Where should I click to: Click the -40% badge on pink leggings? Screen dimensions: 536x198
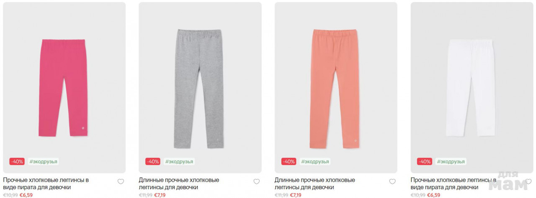coord(17,162)
